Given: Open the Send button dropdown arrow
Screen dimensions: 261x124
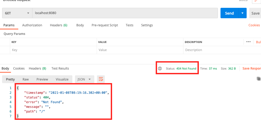Looking at the screenshot, I should (242, 13).
